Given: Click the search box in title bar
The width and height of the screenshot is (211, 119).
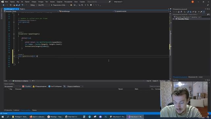Looking at the screenshot, I should click(99, 2).
